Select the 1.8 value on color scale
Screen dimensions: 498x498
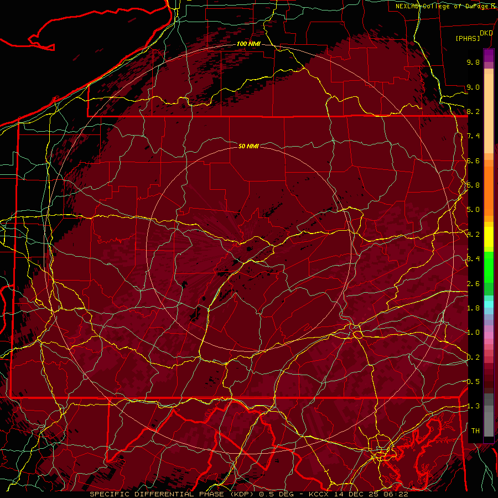point(473,308)
